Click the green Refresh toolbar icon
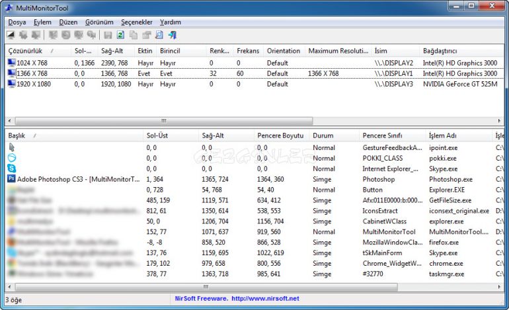 click(x=121, y=35)
